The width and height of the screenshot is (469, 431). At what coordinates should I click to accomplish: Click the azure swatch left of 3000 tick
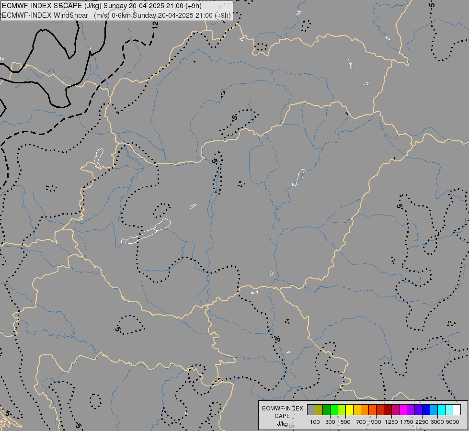pyautogui.click(x=434, y=409)
